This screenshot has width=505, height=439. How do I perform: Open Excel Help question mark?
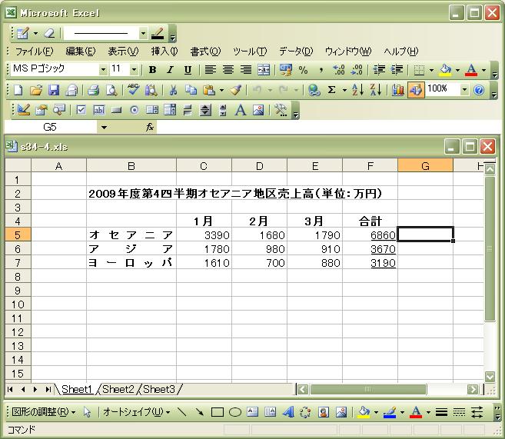coord(479,90)
